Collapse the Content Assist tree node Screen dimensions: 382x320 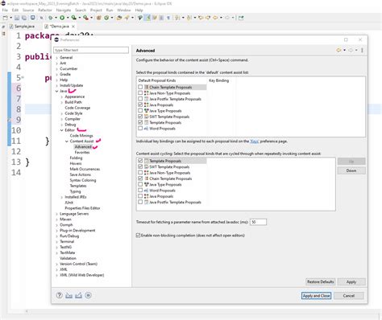point(67,142)
